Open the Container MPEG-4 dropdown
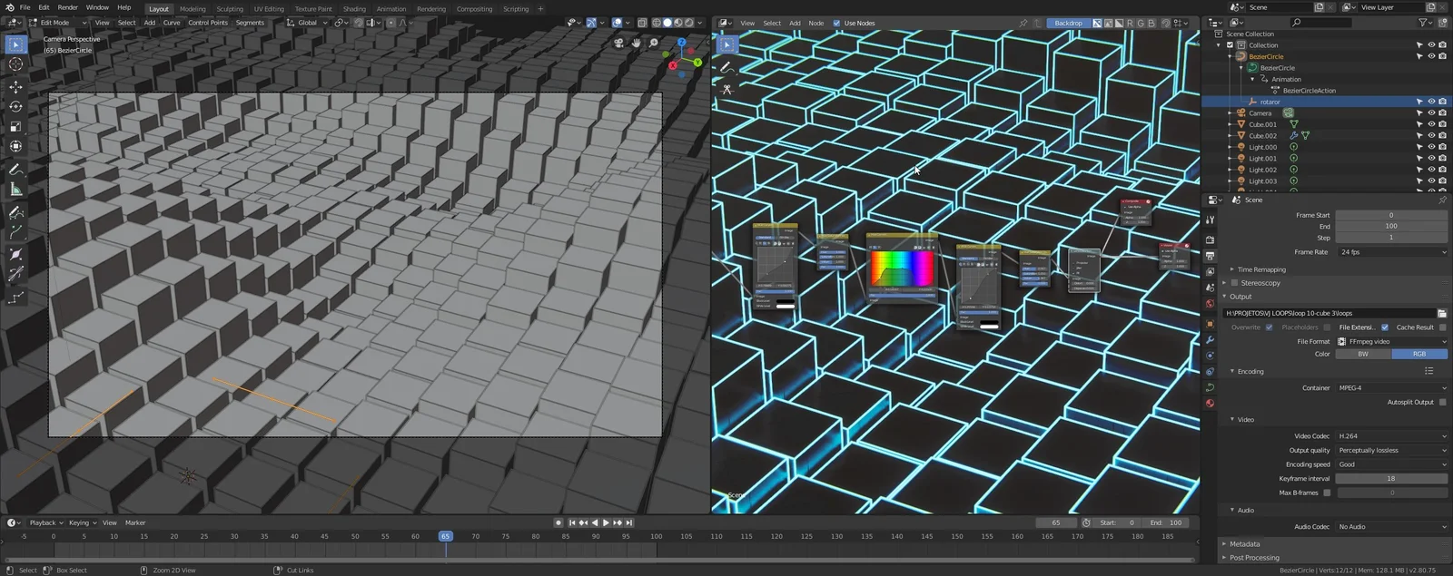The image size is (1453, 576). 1391,388
